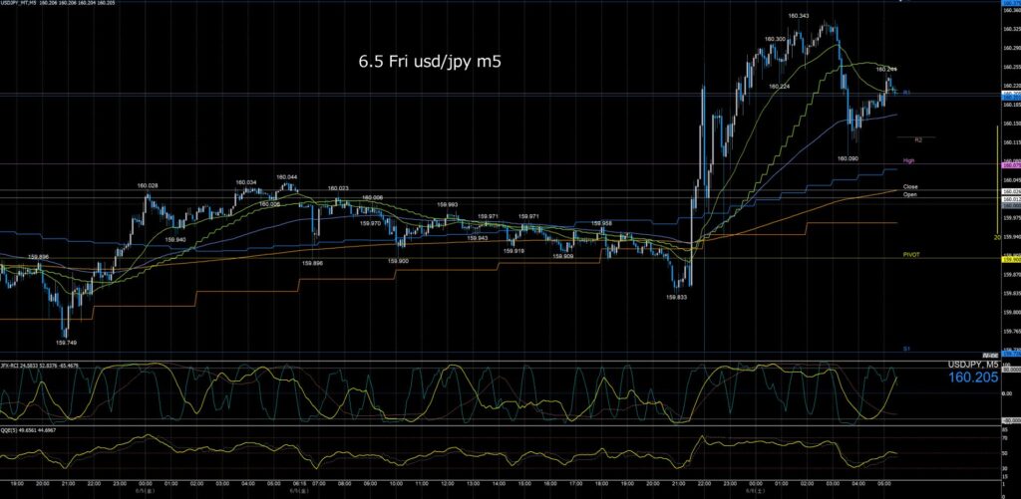Screen dimensions: 1021x499
Task: Click the Close price line label
Action: [910, 186]
